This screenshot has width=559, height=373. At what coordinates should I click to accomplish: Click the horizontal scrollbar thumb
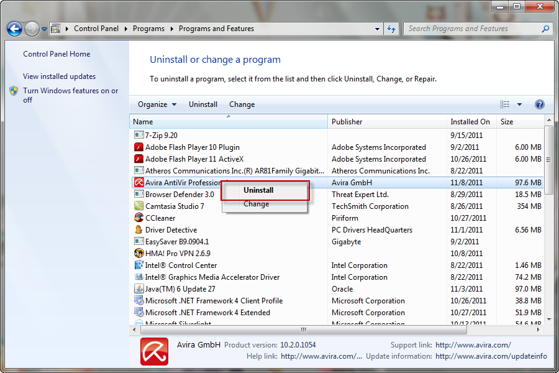click(x=303, y=330)
